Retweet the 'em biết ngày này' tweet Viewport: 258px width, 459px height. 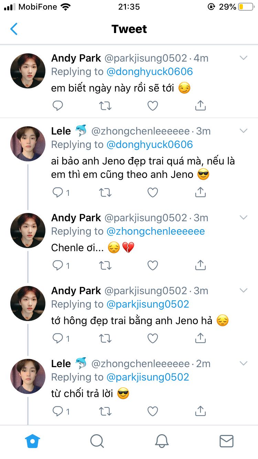[x=105, y=106]
